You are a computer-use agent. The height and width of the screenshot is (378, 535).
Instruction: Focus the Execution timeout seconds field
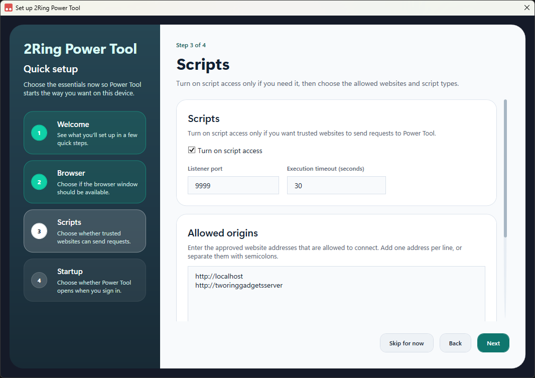click(336, 185)
